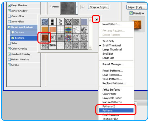Disable the Preview checkbox
This screenshot has width=149, height=122.
click(131, 13)
